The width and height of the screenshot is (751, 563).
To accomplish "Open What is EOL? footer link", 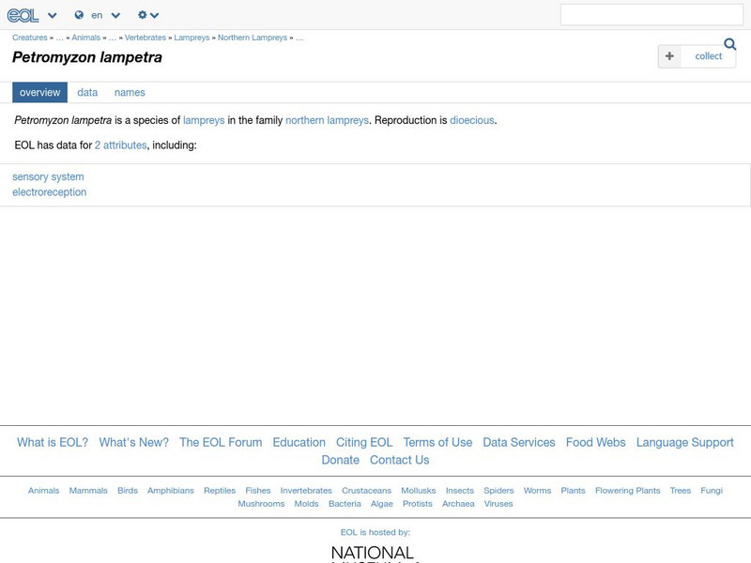I will coord(53,442).
